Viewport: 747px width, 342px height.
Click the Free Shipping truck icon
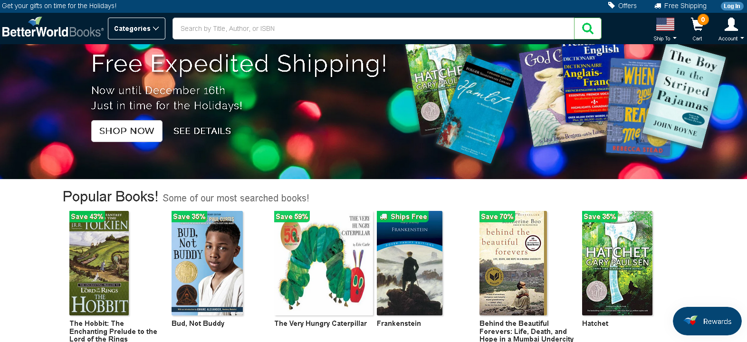[x=658, y=6]
